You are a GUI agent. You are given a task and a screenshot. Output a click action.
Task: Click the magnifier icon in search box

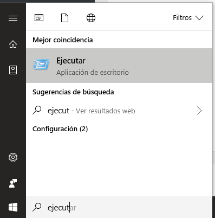(x=37, y=207)
